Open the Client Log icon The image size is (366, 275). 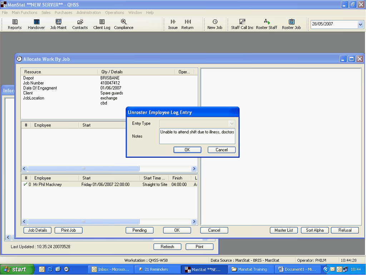click(x=102, y=22)
